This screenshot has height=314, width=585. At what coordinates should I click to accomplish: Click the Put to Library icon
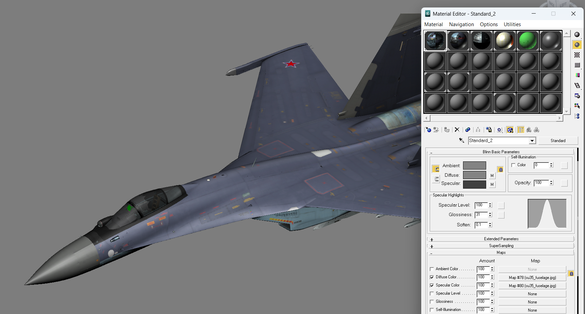pyautogui.click(x=489, y=130)
